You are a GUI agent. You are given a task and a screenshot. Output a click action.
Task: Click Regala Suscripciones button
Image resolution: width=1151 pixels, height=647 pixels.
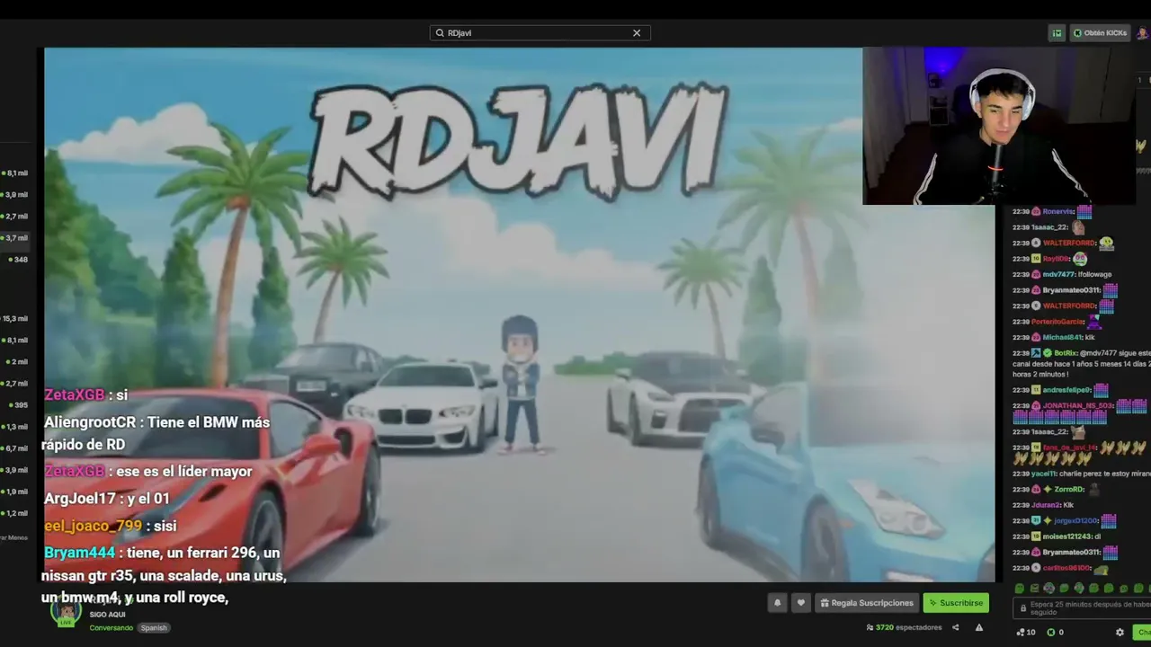point(866,603)
